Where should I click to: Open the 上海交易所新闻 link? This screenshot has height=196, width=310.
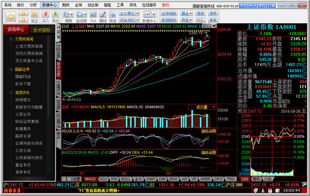[x=29, y=46]
